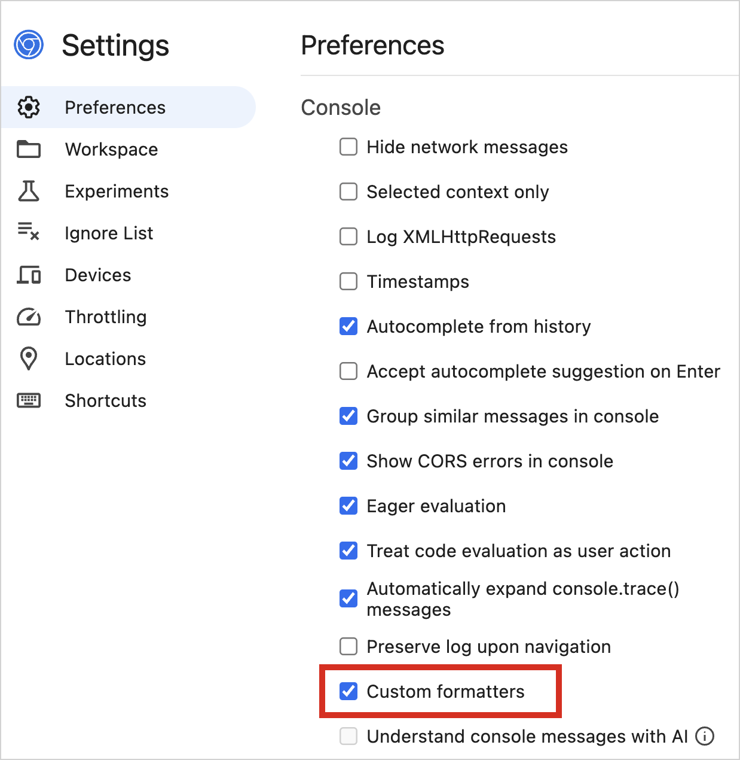This screenshot has height=760, width=740.
Task: Uncheck Group similar messages in console
Action: pyautogui.click(x=348, y=416)
